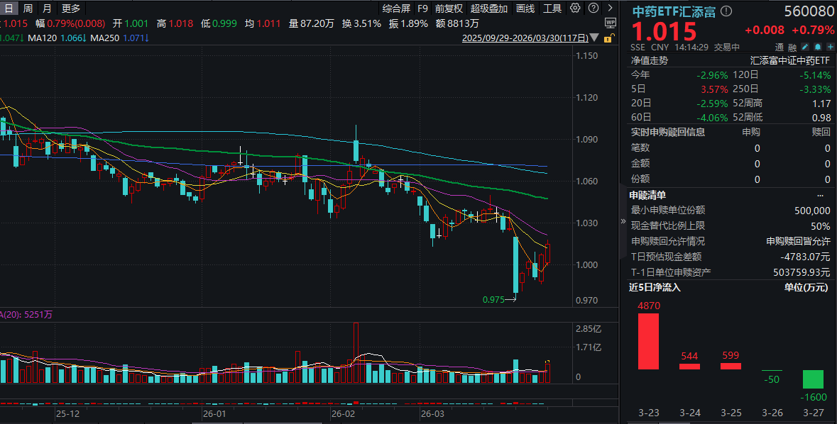The width and height of the screenshot is (837, 424).
Task: Click the info icon beside 中药ETF汇添富
Action: (x=726, y=11)
